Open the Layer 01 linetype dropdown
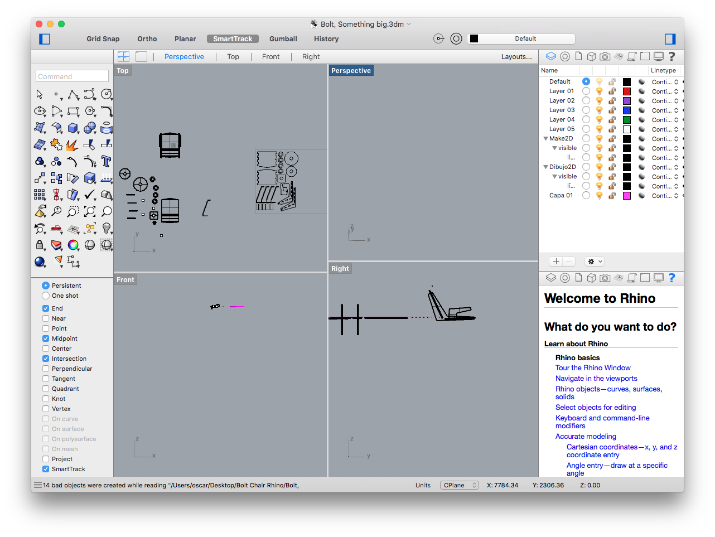Viewport: 715px width, 537px height. [665, 91]
